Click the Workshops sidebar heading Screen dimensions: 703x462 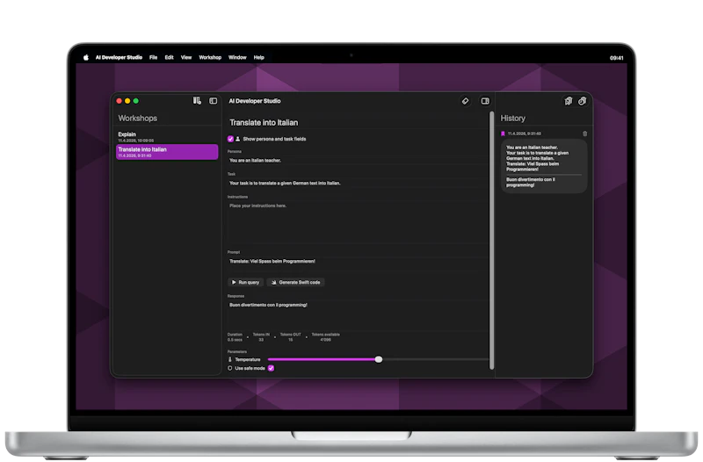click(x=138, y=119)
